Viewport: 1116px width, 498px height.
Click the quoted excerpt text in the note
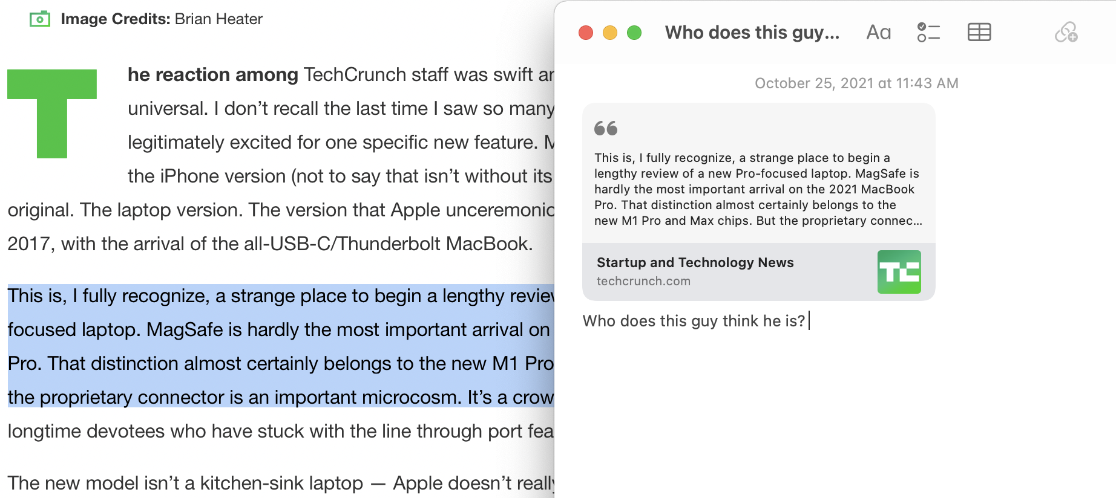[757, 189]
